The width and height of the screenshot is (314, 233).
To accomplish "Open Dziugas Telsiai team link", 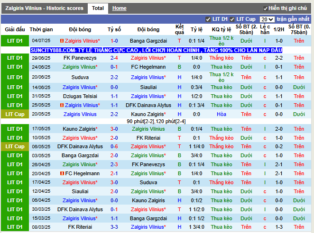I will (80, 97).
